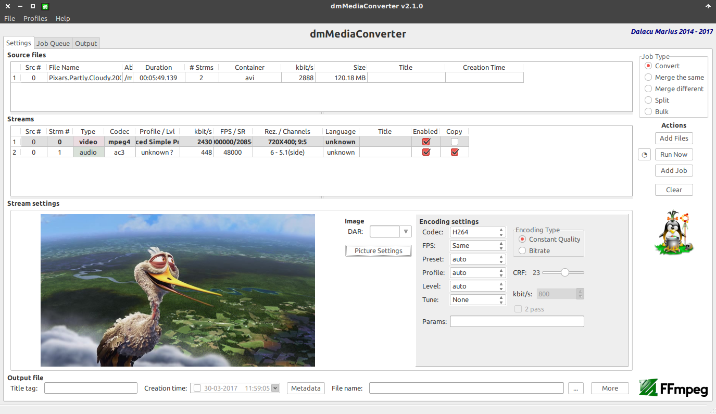Open the DAR dropdown in the Image section
This screenshot has height=414, width=716.
(406, 231)
